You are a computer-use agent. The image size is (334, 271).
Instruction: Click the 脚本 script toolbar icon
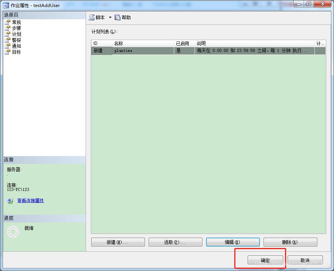pos(92,17)
